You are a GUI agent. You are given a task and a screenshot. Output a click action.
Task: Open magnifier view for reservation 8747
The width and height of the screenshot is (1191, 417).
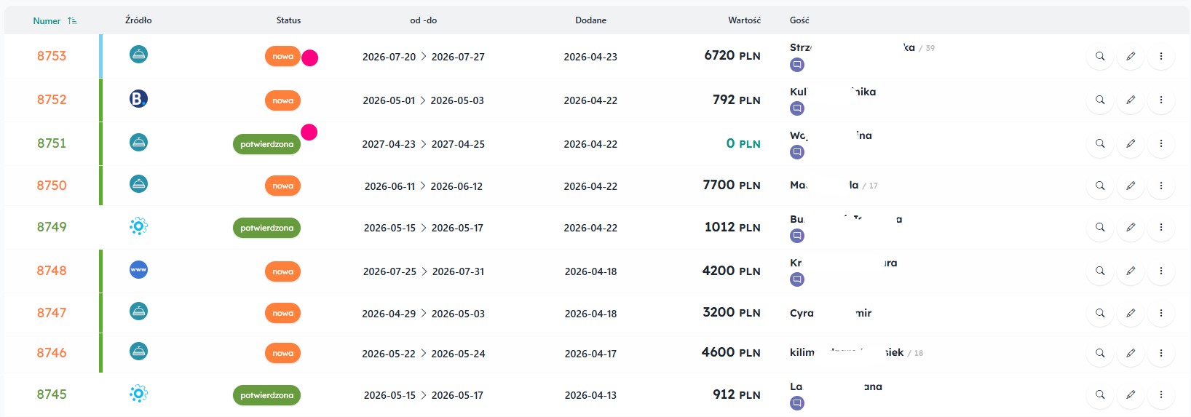[x=1100, y=313]
